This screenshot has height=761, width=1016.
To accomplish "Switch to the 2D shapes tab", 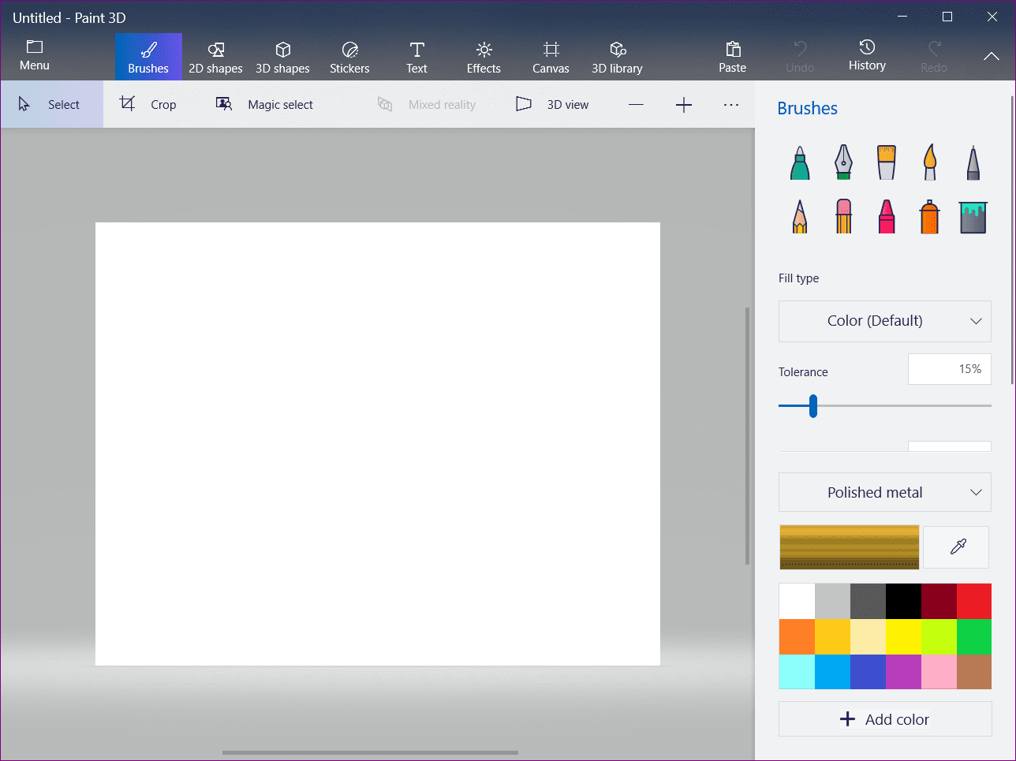I will [215, 57].
